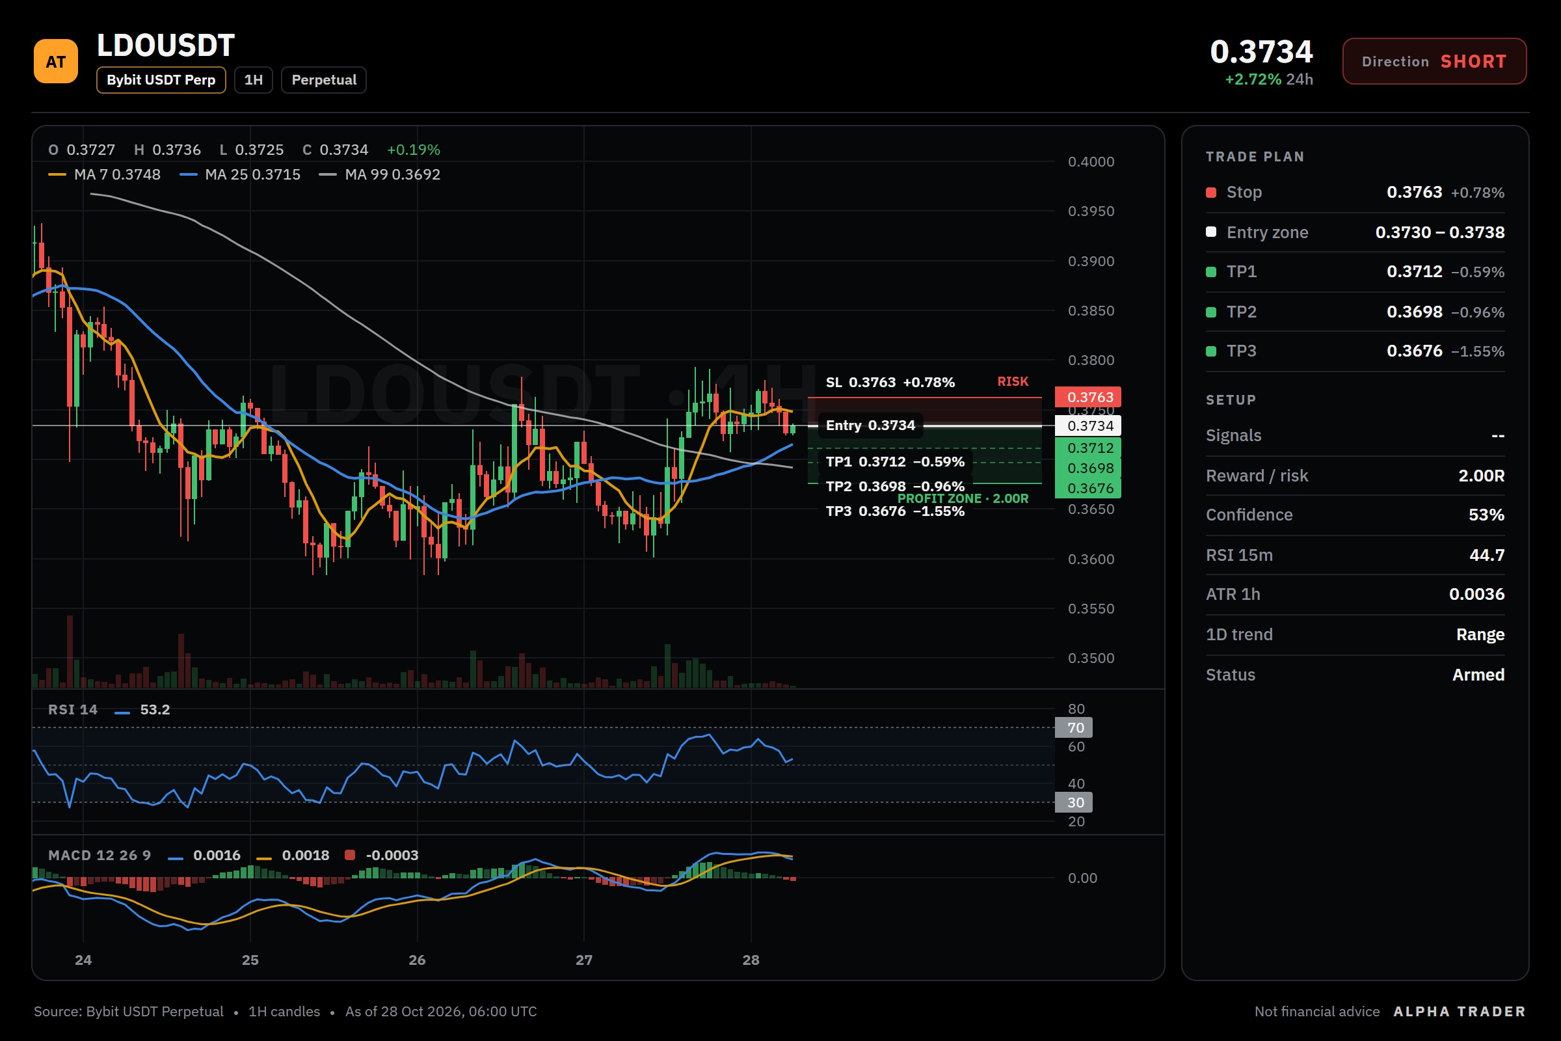
Task: Click the green 0.3698 price axis tag
Action: click(x=1088, y=468)
